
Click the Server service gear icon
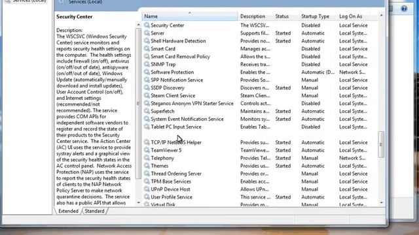[147, 33]
